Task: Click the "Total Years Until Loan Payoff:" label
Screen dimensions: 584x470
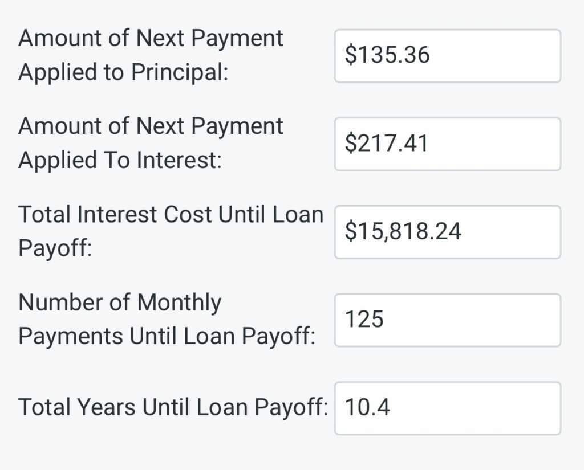Action: coord(173,408)
